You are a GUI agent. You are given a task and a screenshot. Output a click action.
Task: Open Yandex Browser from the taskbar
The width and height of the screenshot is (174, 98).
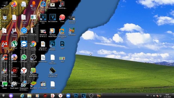[x=60, y=96]
